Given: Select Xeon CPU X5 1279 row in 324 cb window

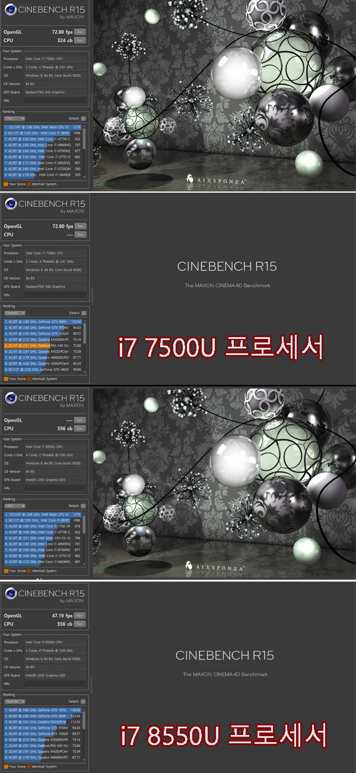Looking at the screenshot, I should [42, 127].
